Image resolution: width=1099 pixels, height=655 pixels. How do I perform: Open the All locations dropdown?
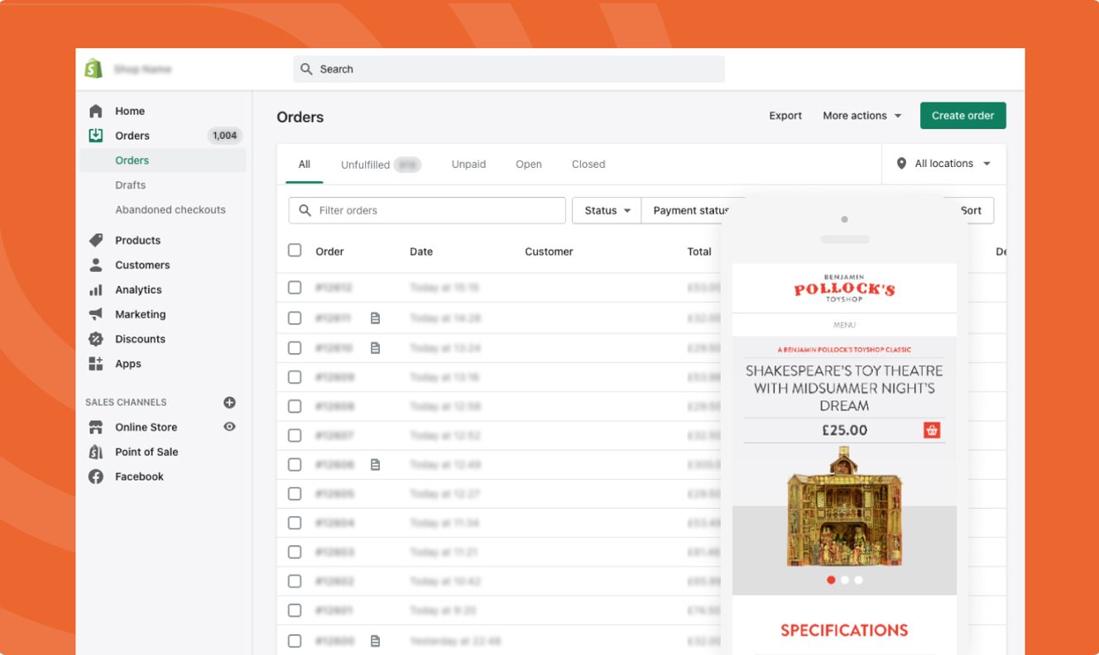[x=943, y=164]
